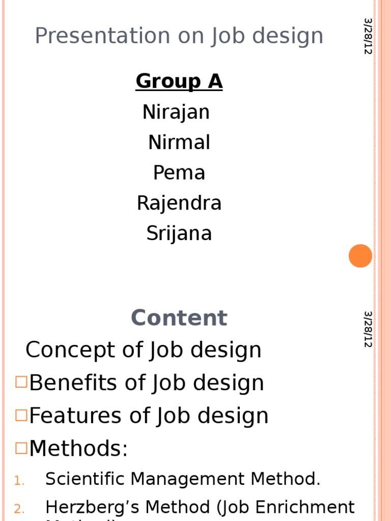Click on the name Pema
The image size is (391, 521).
[179, 173]
